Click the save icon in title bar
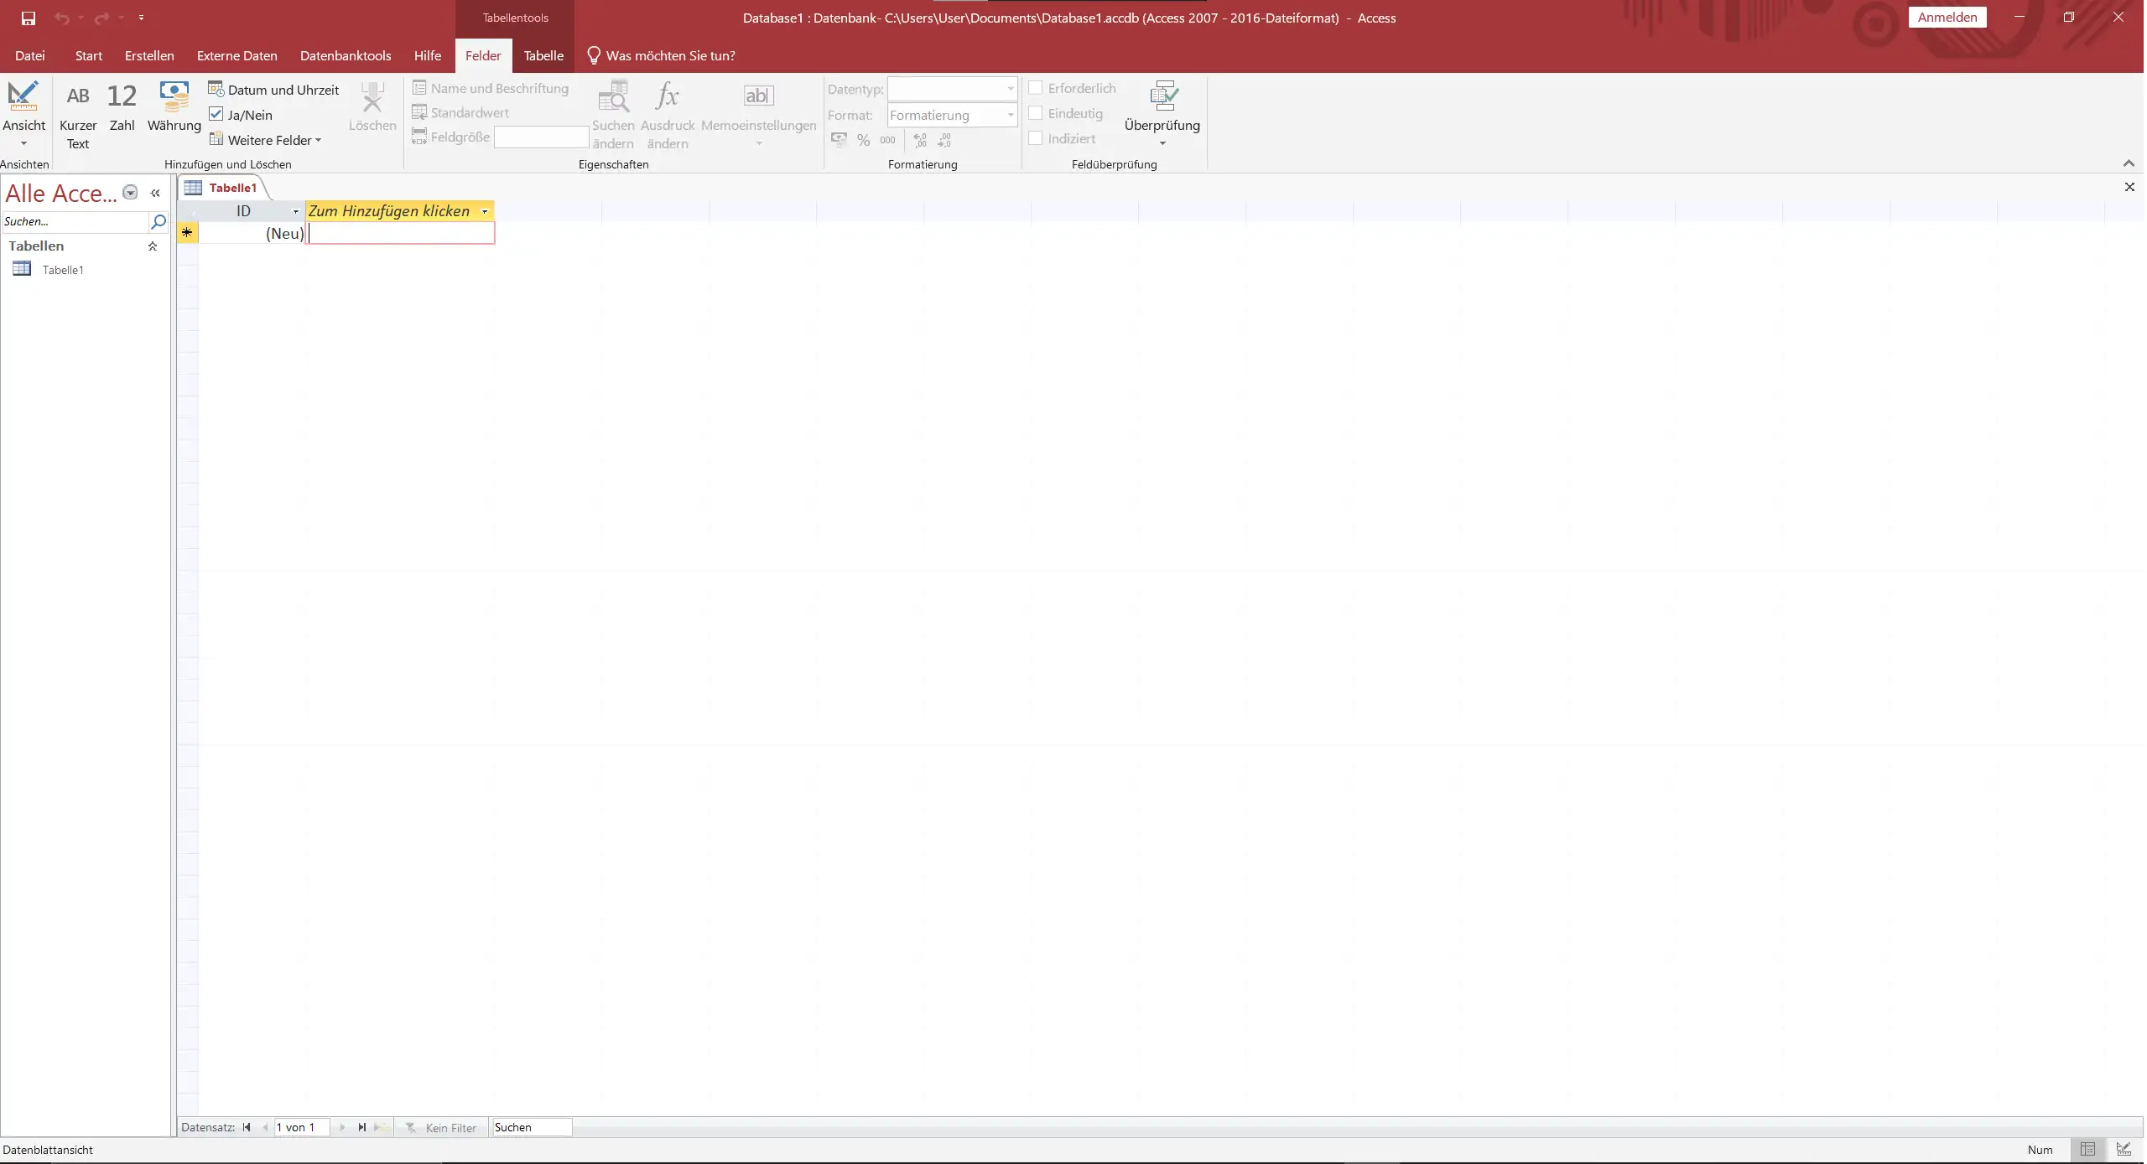Image resolution: width=2147 pixels, height=1164 pixels. point(28,18)
